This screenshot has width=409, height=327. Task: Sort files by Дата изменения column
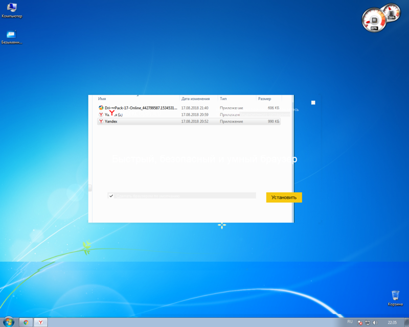point(196,99)
